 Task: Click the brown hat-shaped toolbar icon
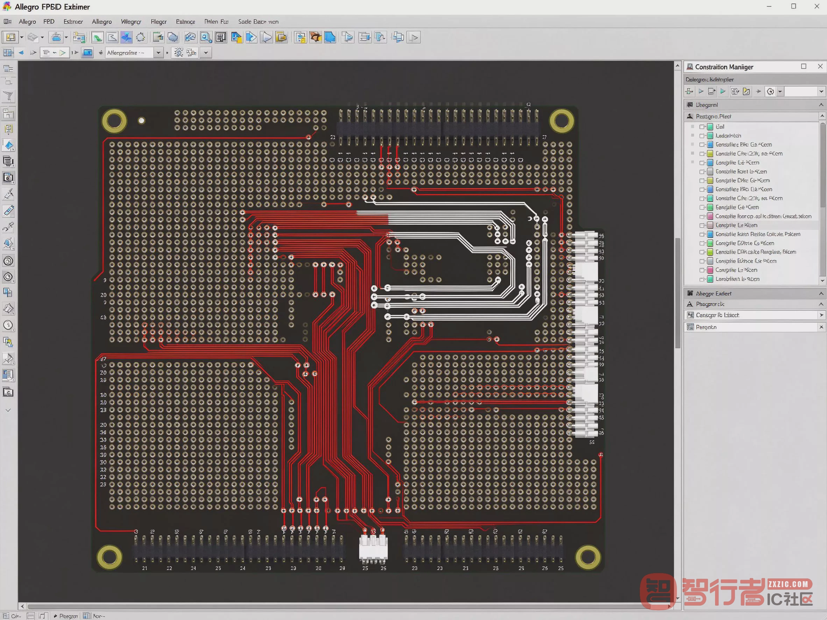[315, 37]
